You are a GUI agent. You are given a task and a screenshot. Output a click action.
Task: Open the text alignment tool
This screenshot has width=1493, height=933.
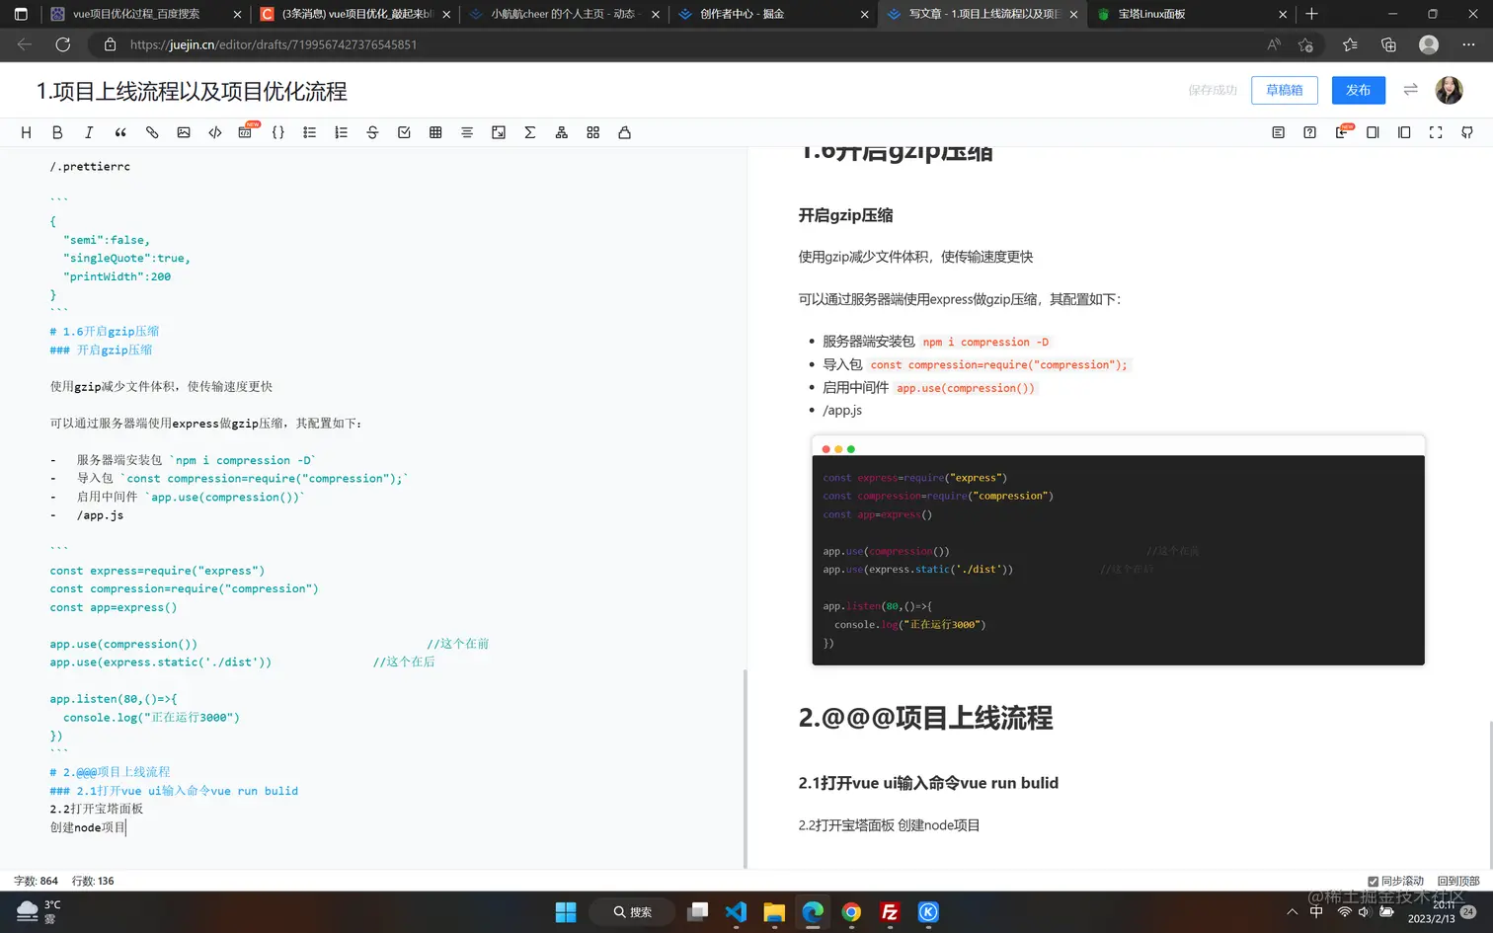coord(467,132)
